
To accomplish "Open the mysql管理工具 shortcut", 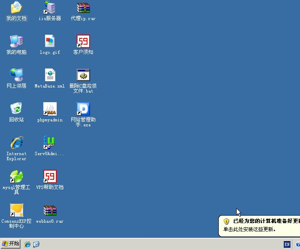I will click(16, 177).
